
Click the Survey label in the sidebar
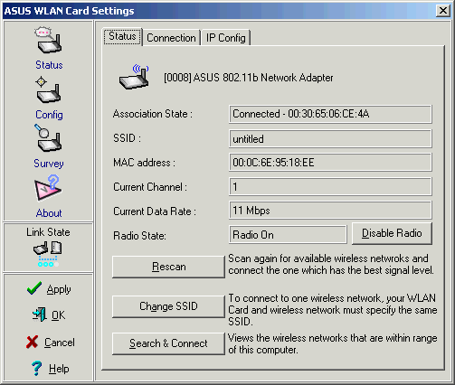(x=49, y=164)
